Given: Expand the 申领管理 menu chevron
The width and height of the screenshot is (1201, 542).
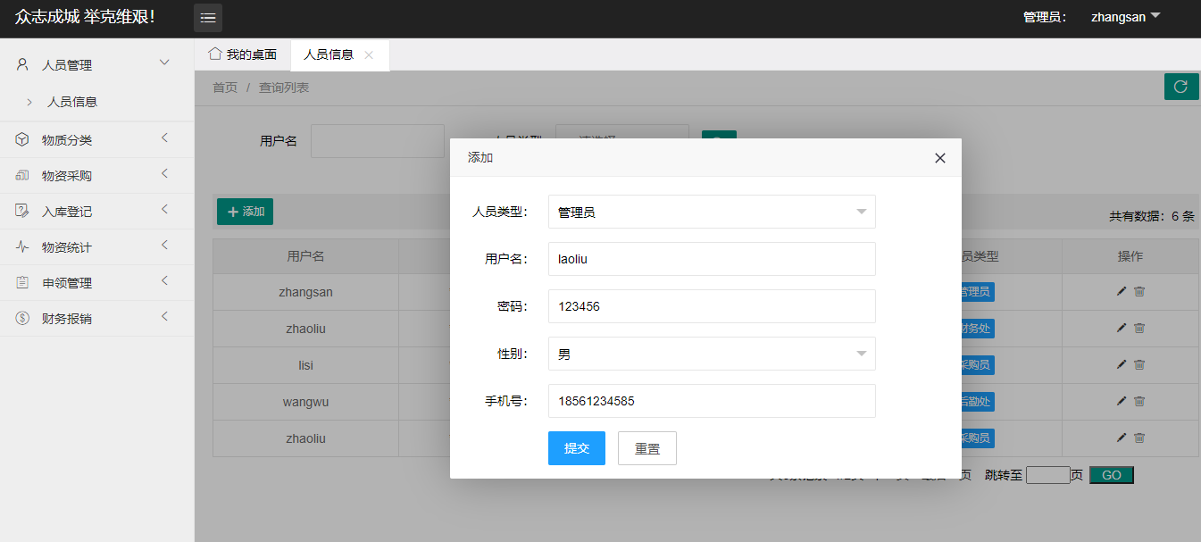Looking at the screenshot, I should click(x=164, y=280).
